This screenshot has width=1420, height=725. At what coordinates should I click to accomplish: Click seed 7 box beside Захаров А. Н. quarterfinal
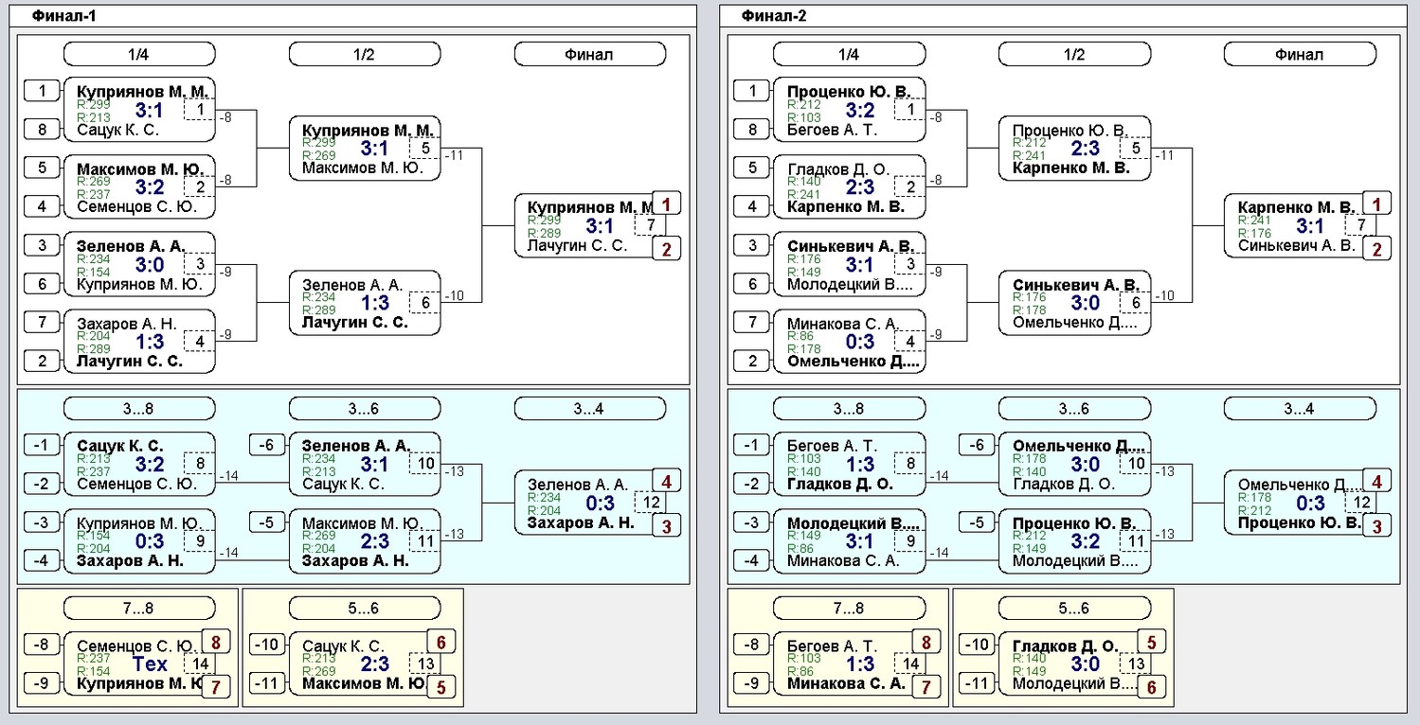43,322
